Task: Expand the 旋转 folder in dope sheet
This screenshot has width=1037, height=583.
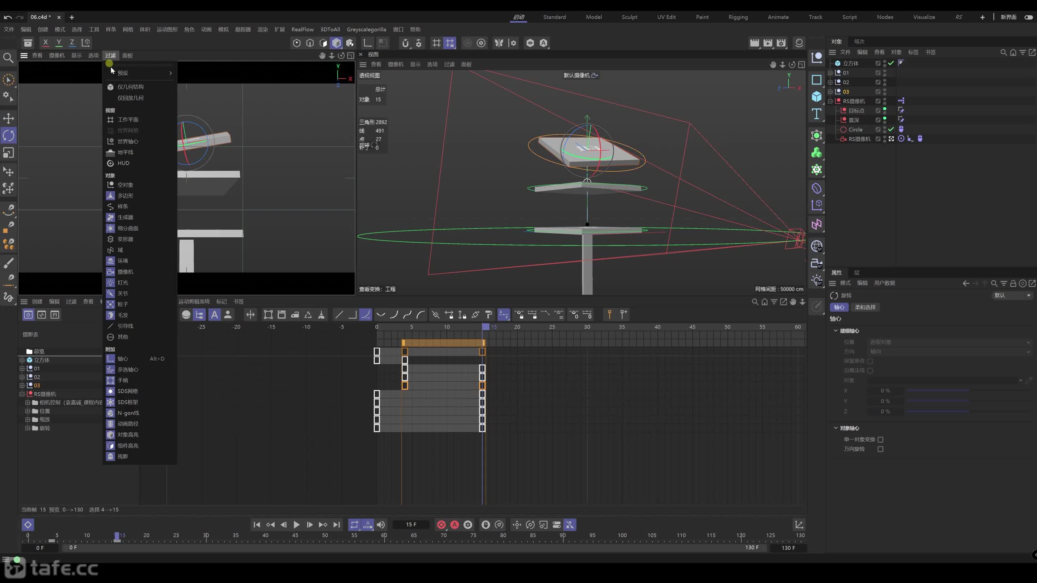Action: pyautogui.click(x=28, y=428)
